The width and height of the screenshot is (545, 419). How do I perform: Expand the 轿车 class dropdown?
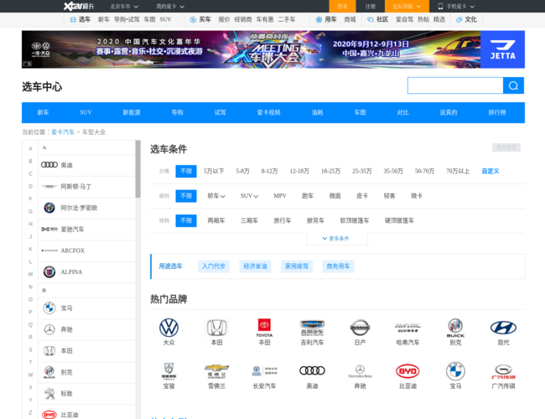coord(216,195)
